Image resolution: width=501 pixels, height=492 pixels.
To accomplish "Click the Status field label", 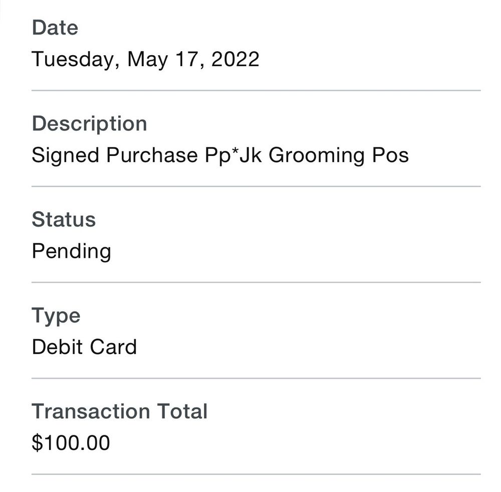I will (x=64, y=220).
